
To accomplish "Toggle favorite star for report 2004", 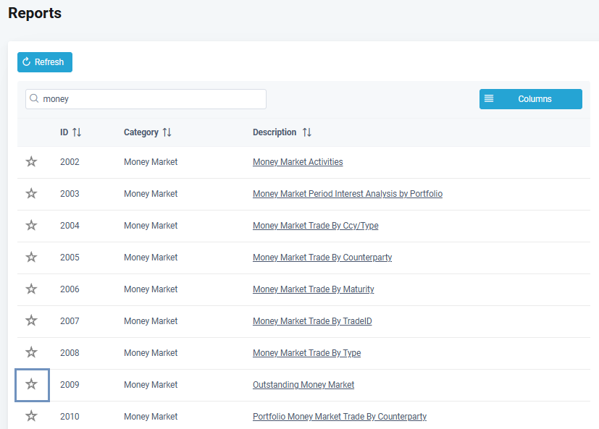I will pyautogui.click(x=31, y=226).
